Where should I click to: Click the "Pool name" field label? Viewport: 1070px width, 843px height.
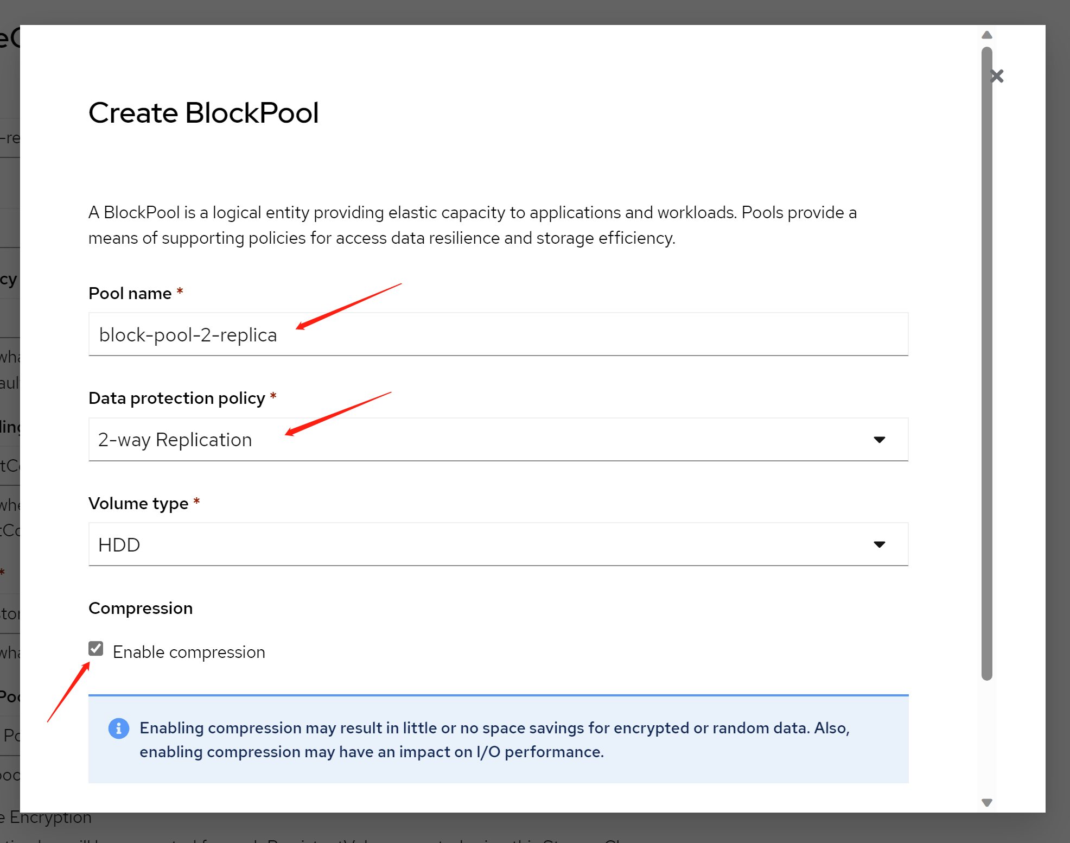pos(130,294)
